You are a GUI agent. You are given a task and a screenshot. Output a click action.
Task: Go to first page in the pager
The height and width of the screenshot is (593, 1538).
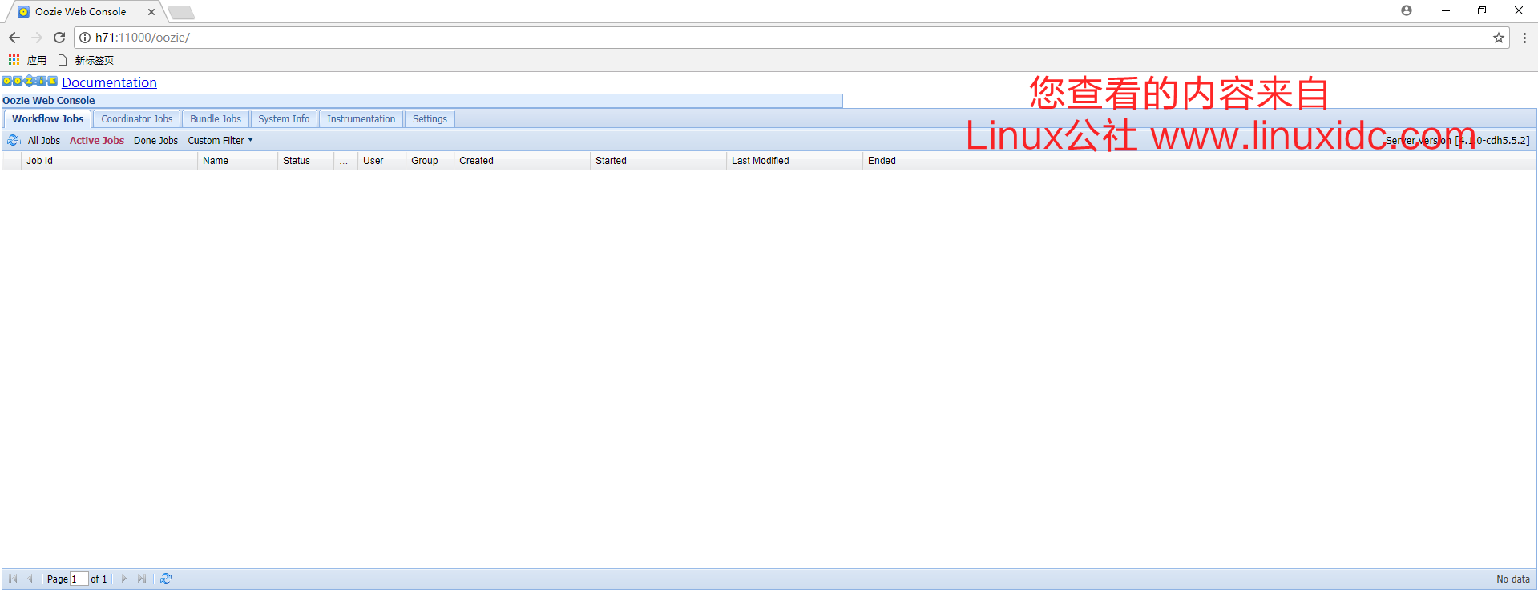coord(13,579)
